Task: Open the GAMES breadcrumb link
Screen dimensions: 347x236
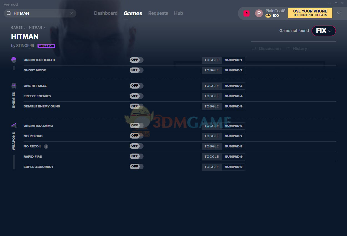Action: [x=17, y=27]
